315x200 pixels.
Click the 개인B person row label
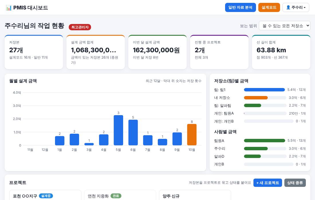pos(219,164)
